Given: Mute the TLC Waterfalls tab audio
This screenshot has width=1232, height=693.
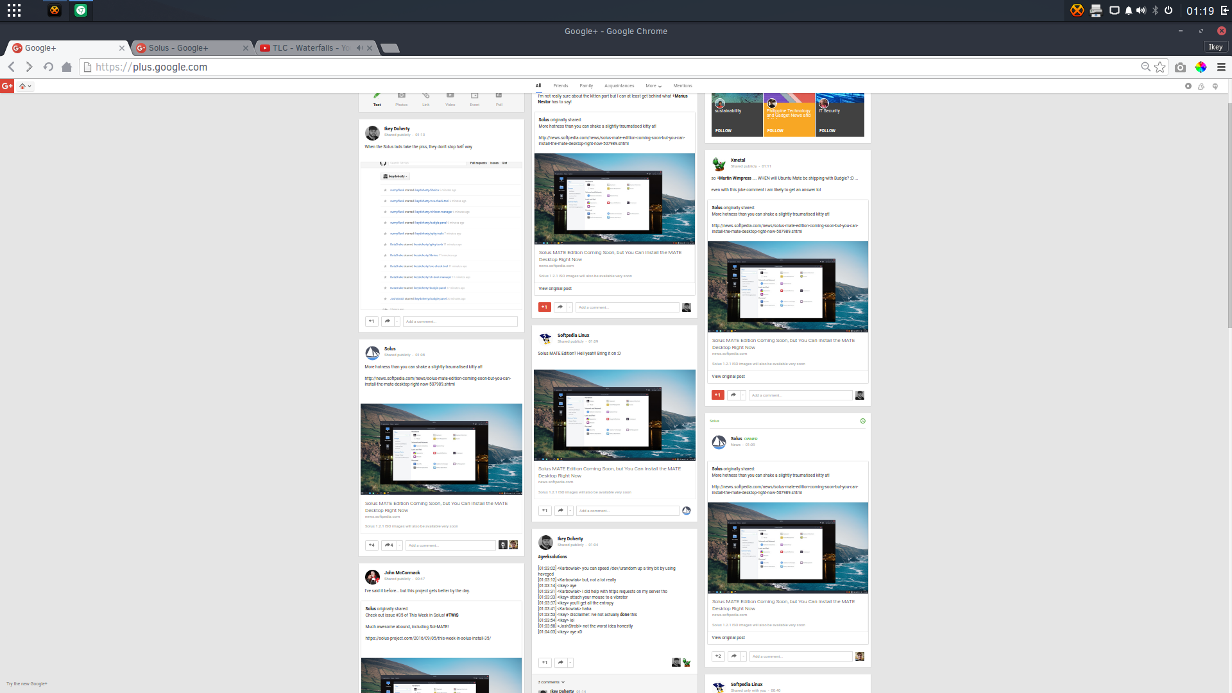Looking at the screenshot, I should [360, 48].
